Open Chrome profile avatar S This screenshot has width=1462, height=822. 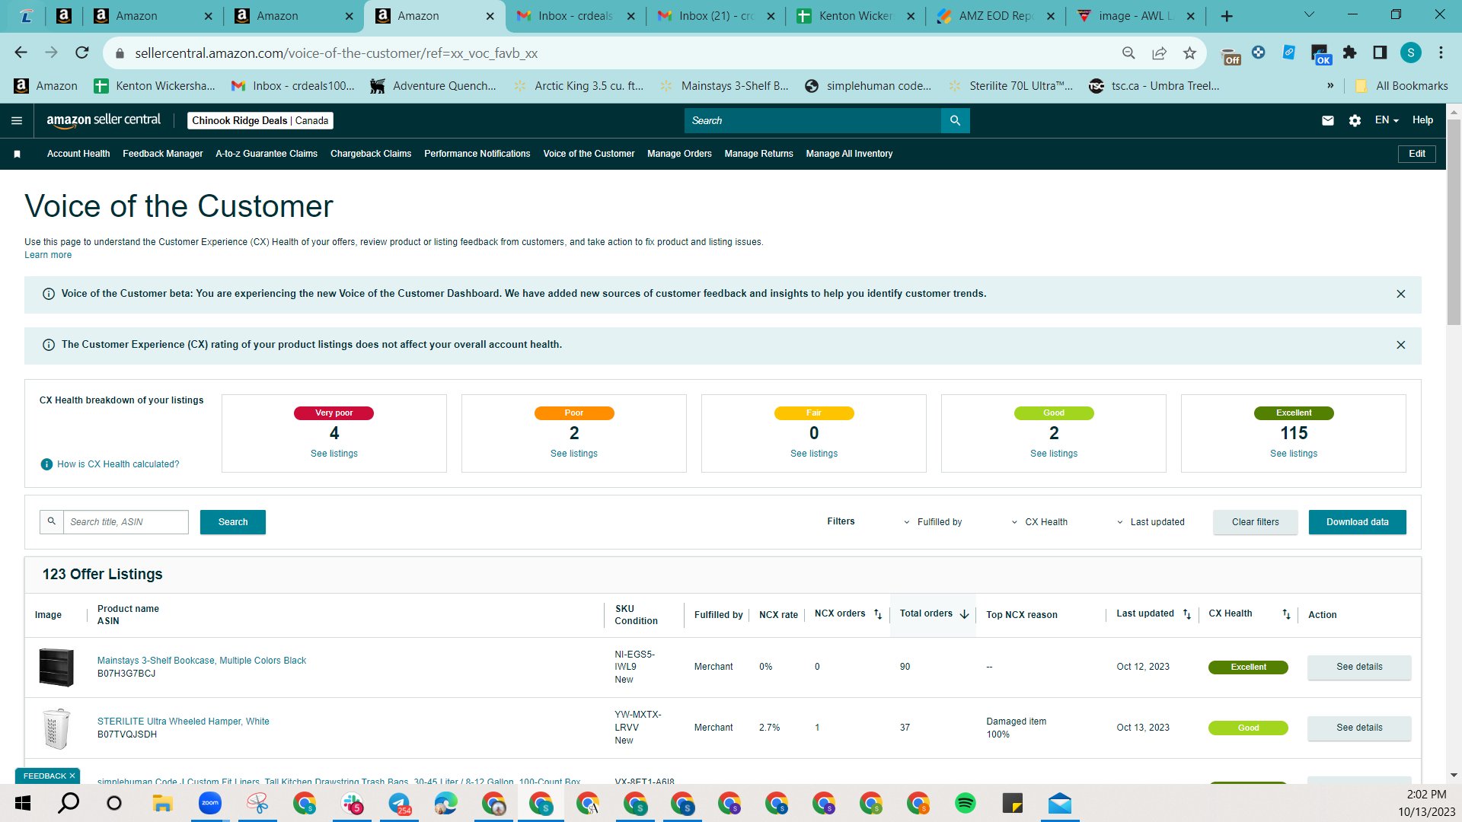pos(1411,53)
